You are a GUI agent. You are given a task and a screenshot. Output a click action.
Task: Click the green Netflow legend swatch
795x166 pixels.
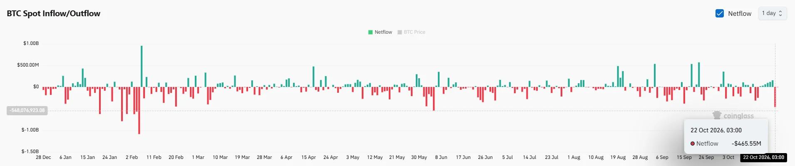370,32
